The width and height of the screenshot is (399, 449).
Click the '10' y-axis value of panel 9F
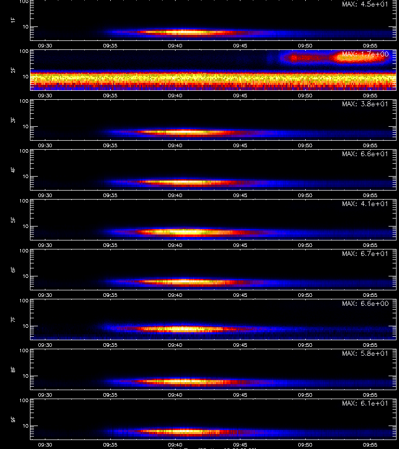(25, 426)
